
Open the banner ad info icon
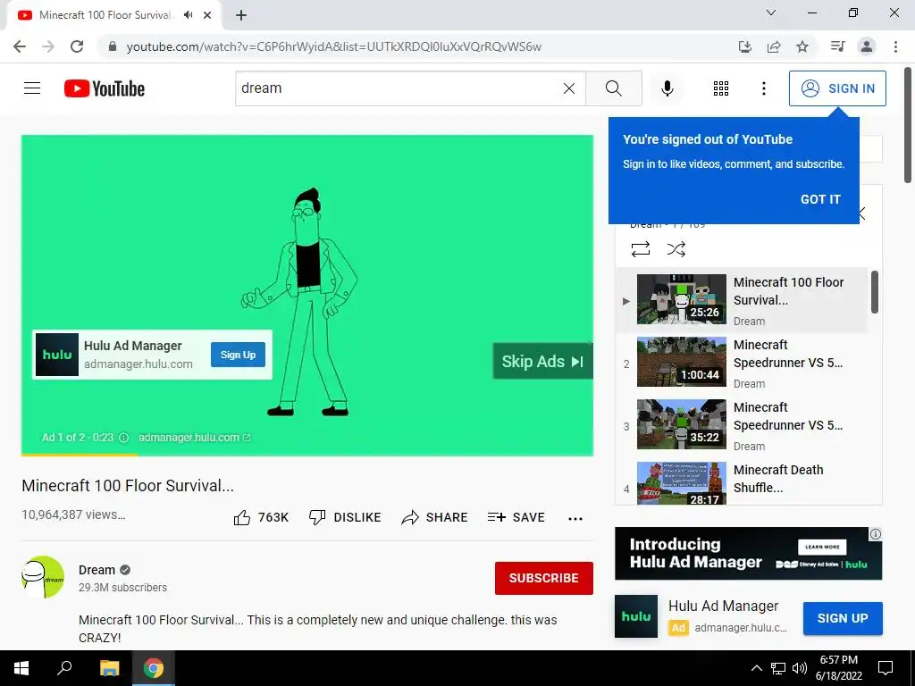(876, 534)
